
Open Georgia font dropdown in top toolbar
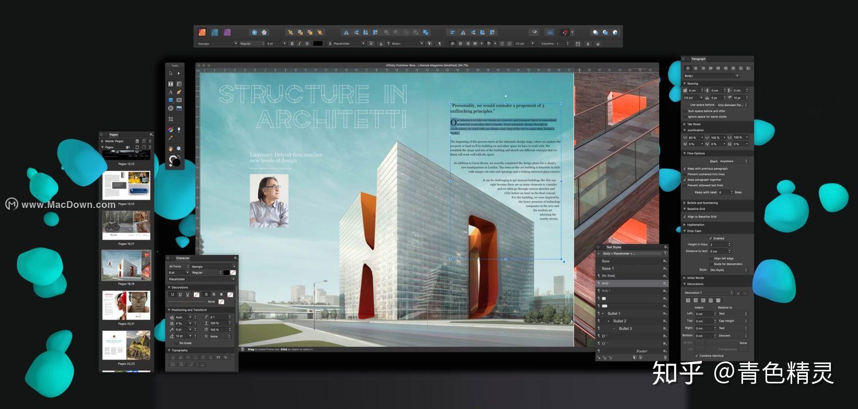[217, 44]
